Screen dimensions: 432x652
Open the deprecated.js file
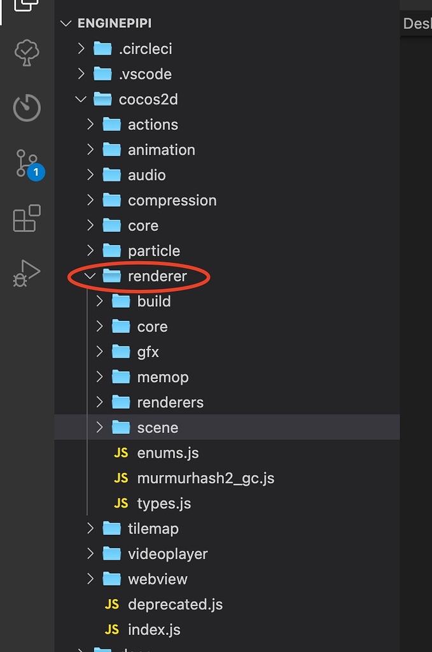pos(175,604)
